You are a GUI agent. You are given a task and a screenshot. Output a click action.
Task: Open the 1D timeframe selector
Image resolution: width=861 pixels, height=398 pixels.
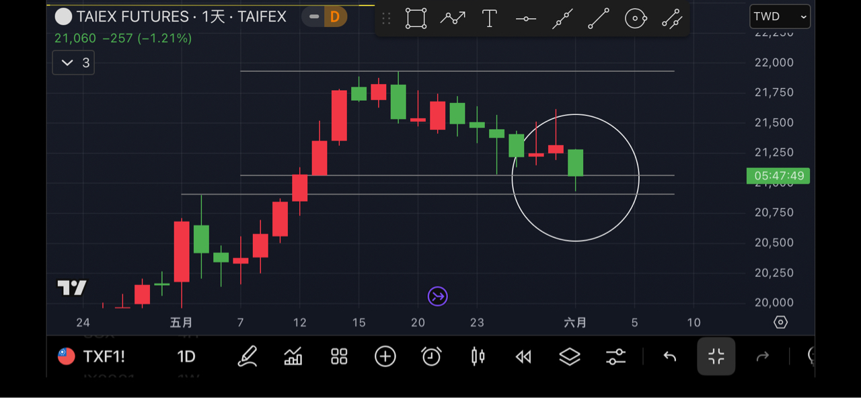[x=186, y=356]
